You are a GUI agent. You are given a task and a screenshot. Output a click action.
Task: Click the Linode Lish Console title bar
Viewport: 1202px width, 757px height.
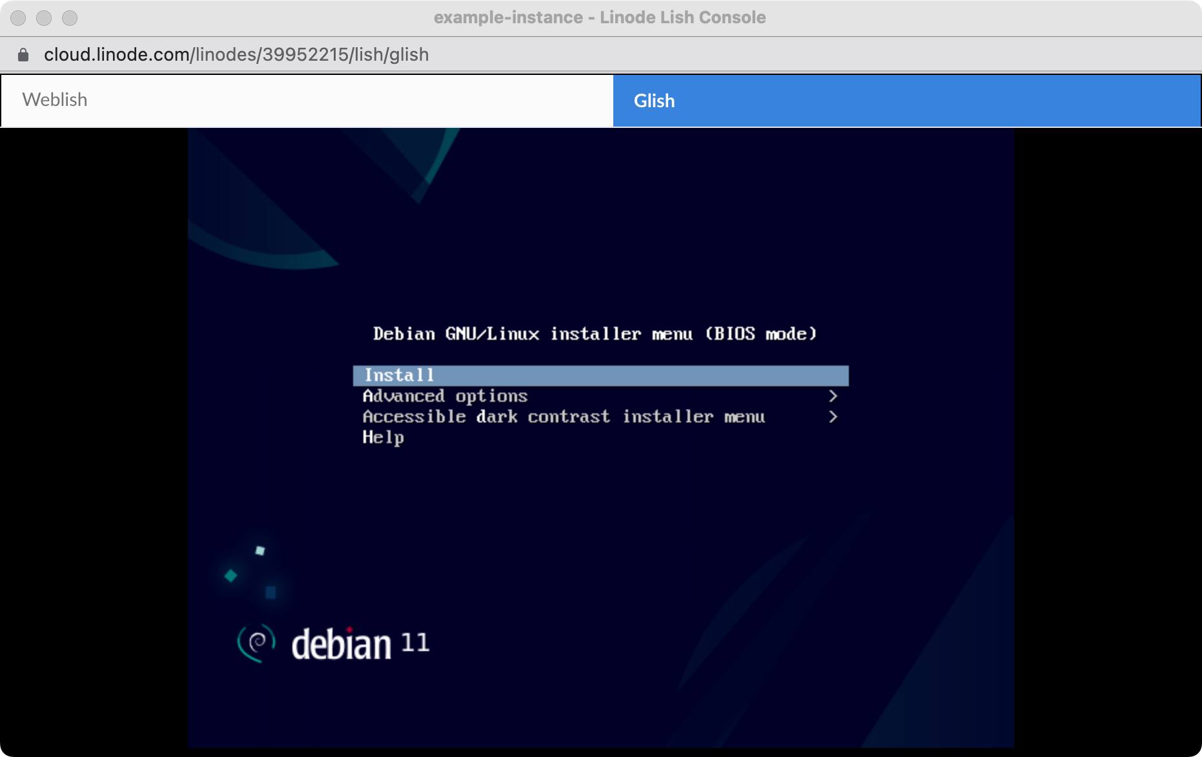(600, 17)
